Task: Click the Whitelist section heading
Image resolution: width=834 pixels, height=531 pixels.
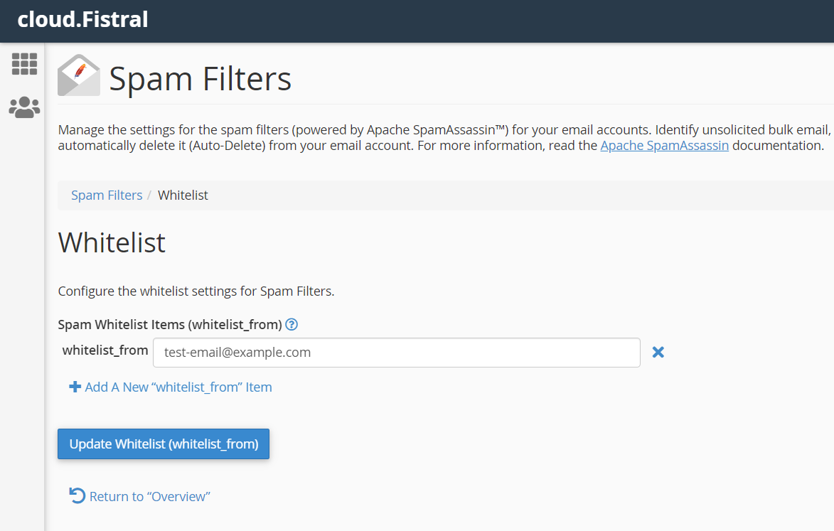Action: point(112,243)
